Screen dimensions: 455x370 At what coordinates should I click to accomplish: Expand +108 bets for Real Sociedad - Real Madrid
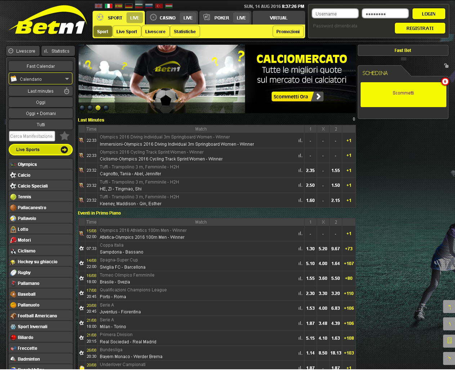(x=349, y=338)
